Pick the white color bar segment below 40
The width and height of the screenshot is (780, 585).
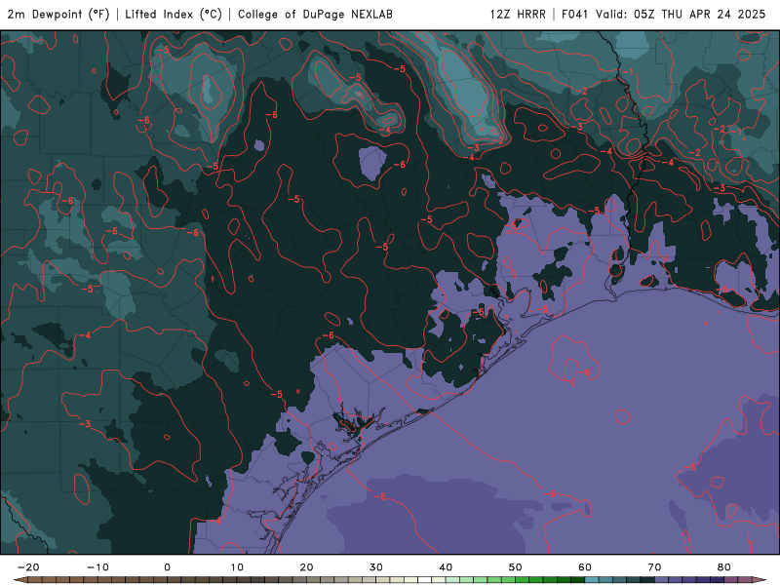425,580
